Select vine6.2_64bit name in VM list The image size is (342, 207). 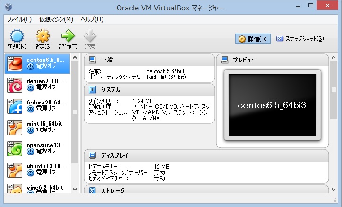point(45,187)
